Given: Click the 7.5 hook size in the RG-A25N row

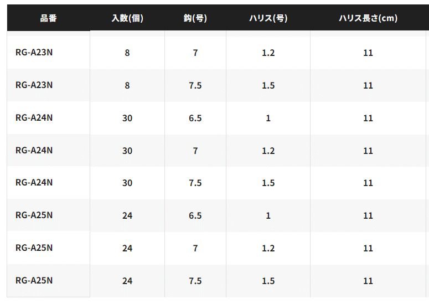Looking at the screenshot, I should pyautogui.click(x=195, y=281).
